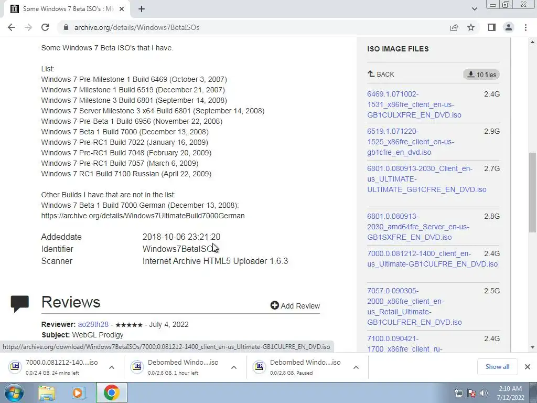Open 6519.1.071220-1525 ISO link
Screen dimensions: 537x403
[x=410, y=142]
